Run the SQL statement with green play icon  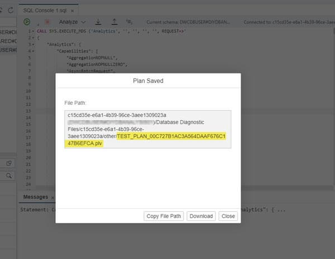[x=27, y=22]
